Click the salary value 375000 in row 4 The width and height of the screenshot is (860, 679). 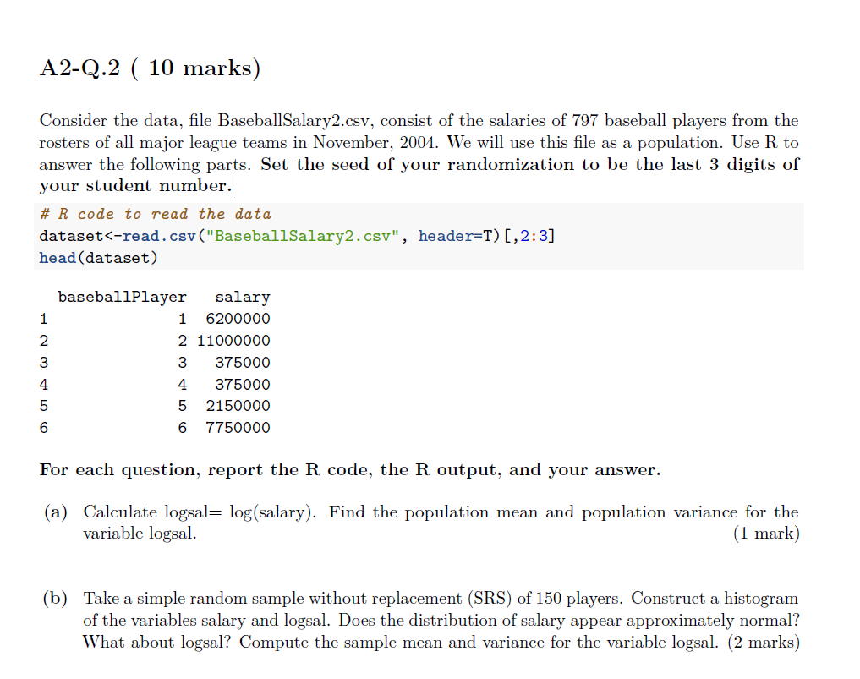click(243, 385)
